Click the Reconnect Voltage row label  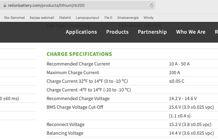pos(65,124)
